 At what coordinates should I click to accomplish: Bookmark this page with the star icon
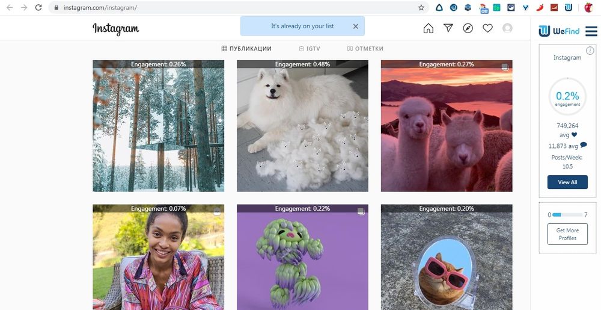pos(421,7)
